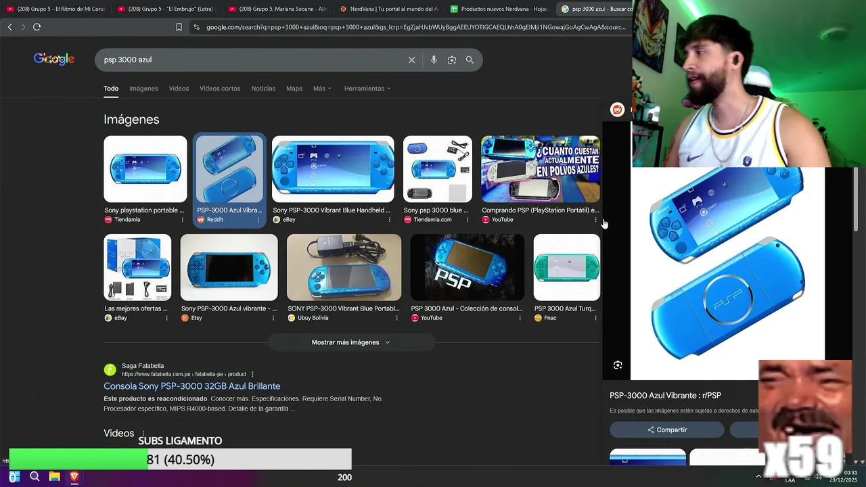Open the Tiendamia Sony playstation portable thumbnail

[145, 169]
